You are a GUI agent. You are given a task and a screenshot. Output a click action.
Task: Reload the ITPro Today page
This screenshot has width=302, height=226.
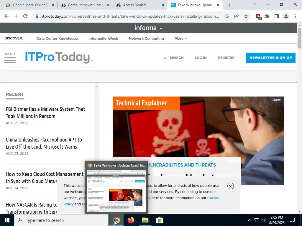pyautogui.click(x=25, y=16)
